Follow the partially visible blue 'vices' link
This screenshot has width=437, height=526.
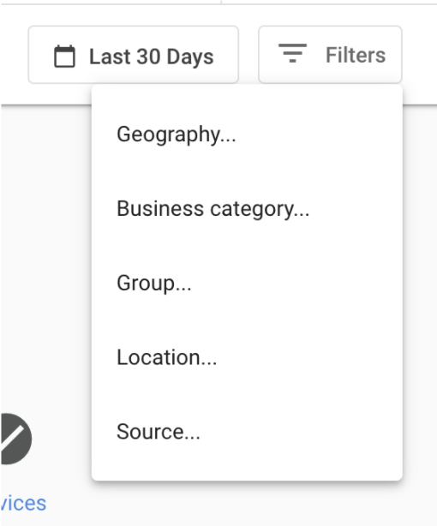pyautogui.click(x=23, y=503)
